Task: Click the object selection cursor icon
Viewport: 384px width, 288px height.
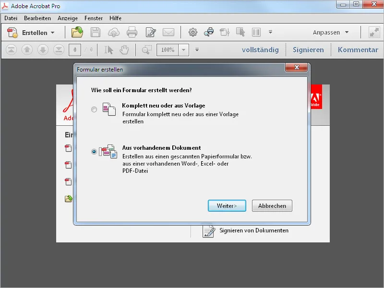Action: (240, 32)
